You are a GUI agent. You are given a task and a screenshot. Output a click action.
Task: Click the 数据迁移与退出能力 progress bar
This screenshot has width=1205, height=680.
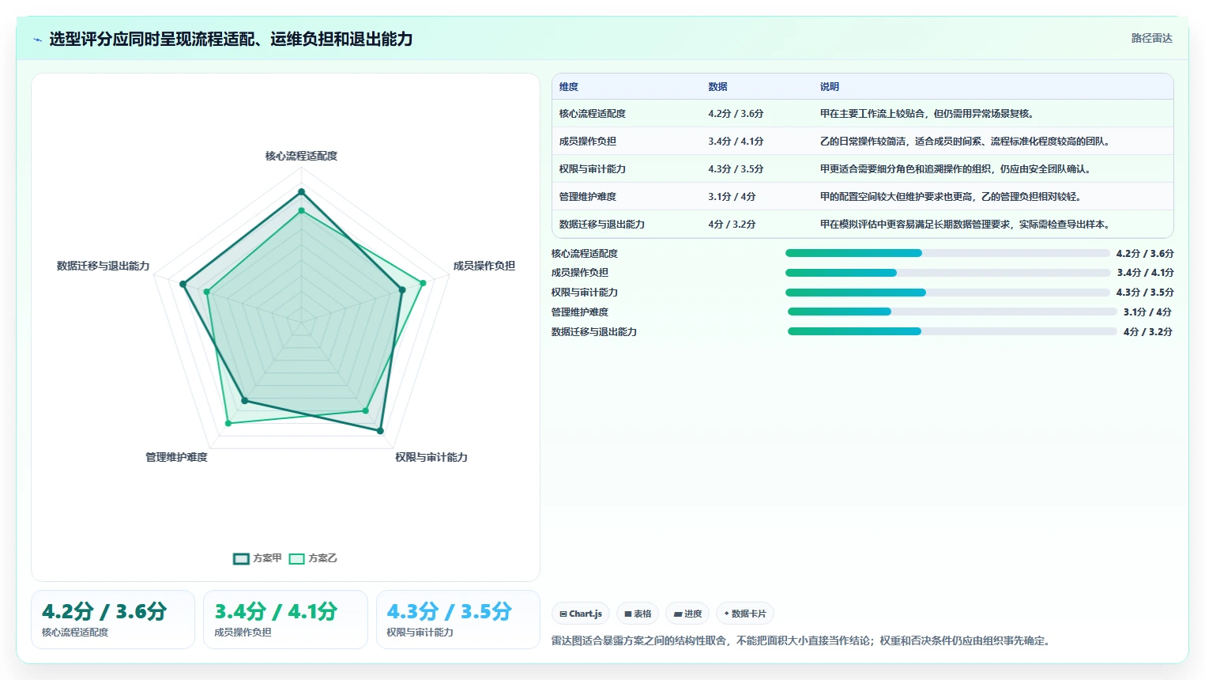(x=952, y=331)
